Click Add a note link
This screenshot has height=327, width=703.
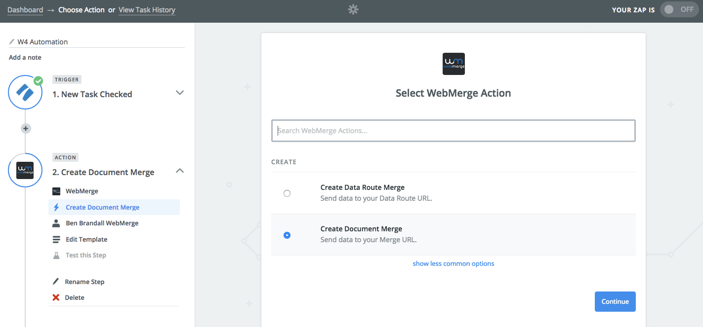point(25,58)
